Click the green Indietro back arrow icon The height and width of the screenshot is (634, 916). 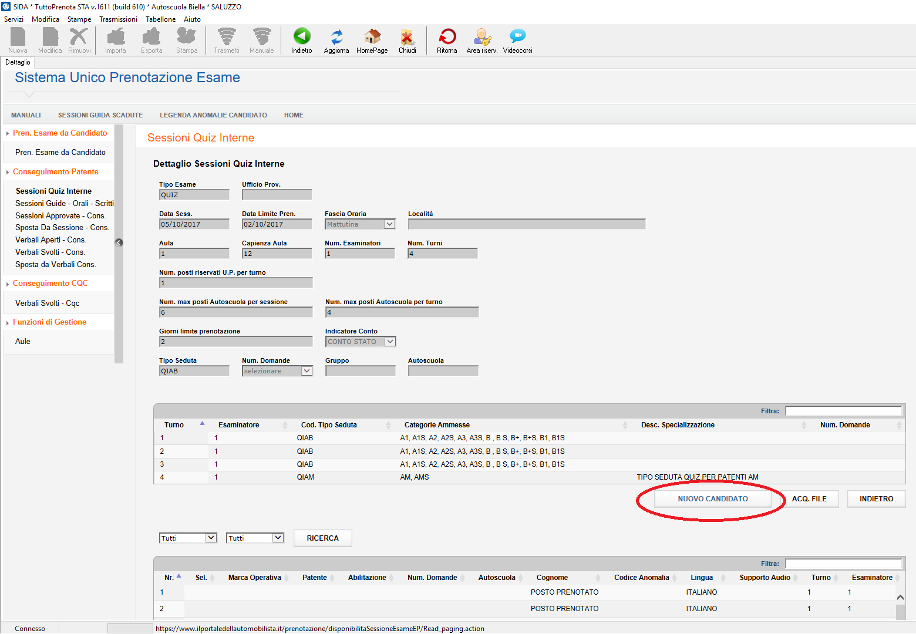302,37
